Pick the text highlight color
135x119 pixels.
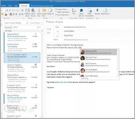pos(2,14)
